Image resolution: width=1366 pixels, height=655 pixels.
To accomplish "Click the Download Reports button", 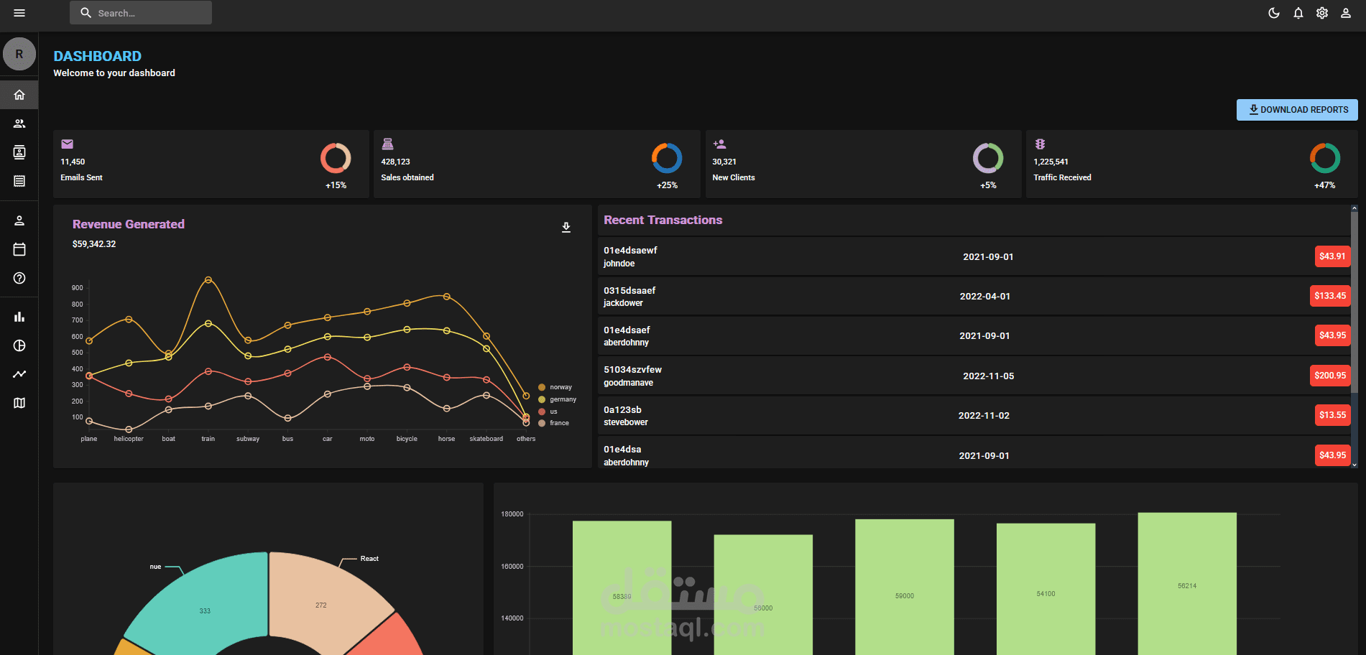I will (1296, 109).
